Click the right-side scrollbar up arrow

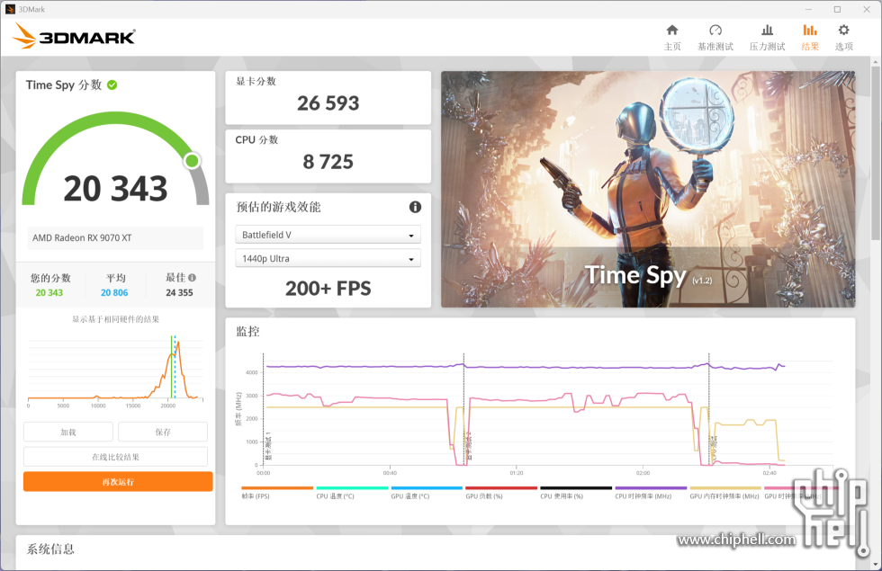[x=874, y=61]
